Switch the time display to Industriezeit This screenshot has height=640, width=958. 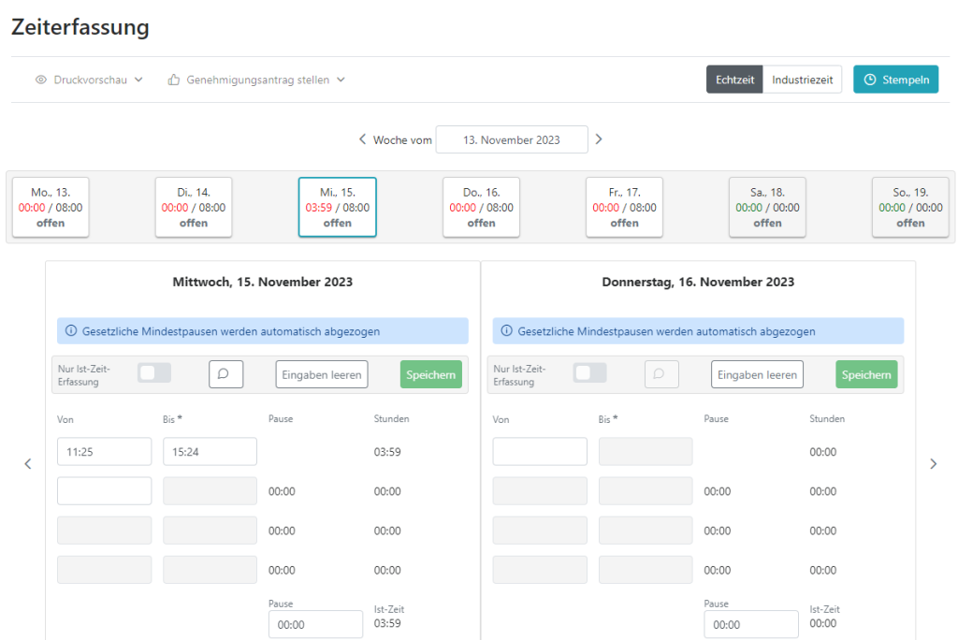[802, 80]
